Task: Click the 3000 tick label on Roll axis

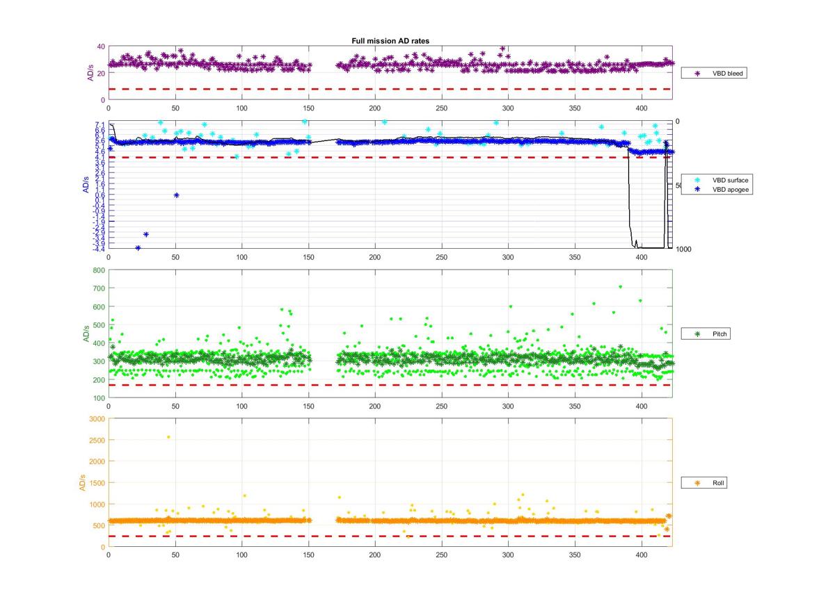Action: click(97, 418)
